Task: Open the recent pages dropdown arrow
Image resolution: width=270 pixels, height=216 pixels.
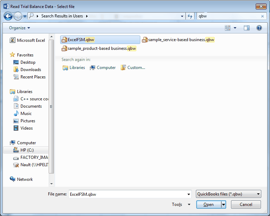Action: (25, 16)
